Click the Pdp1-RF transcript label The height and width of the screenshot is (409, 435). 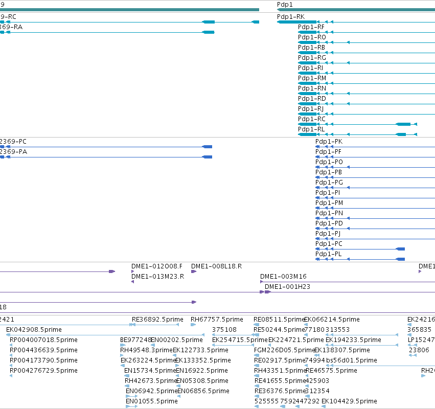click(311, 27)
